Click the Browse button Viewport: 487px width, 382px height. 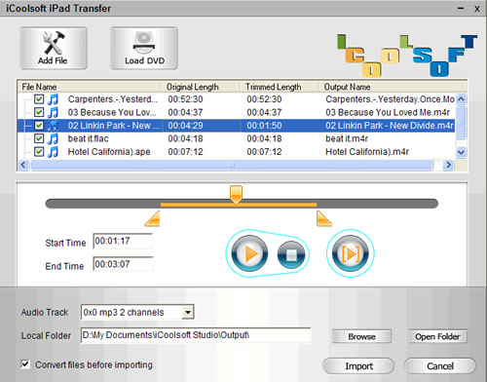[x=361, y=336]
